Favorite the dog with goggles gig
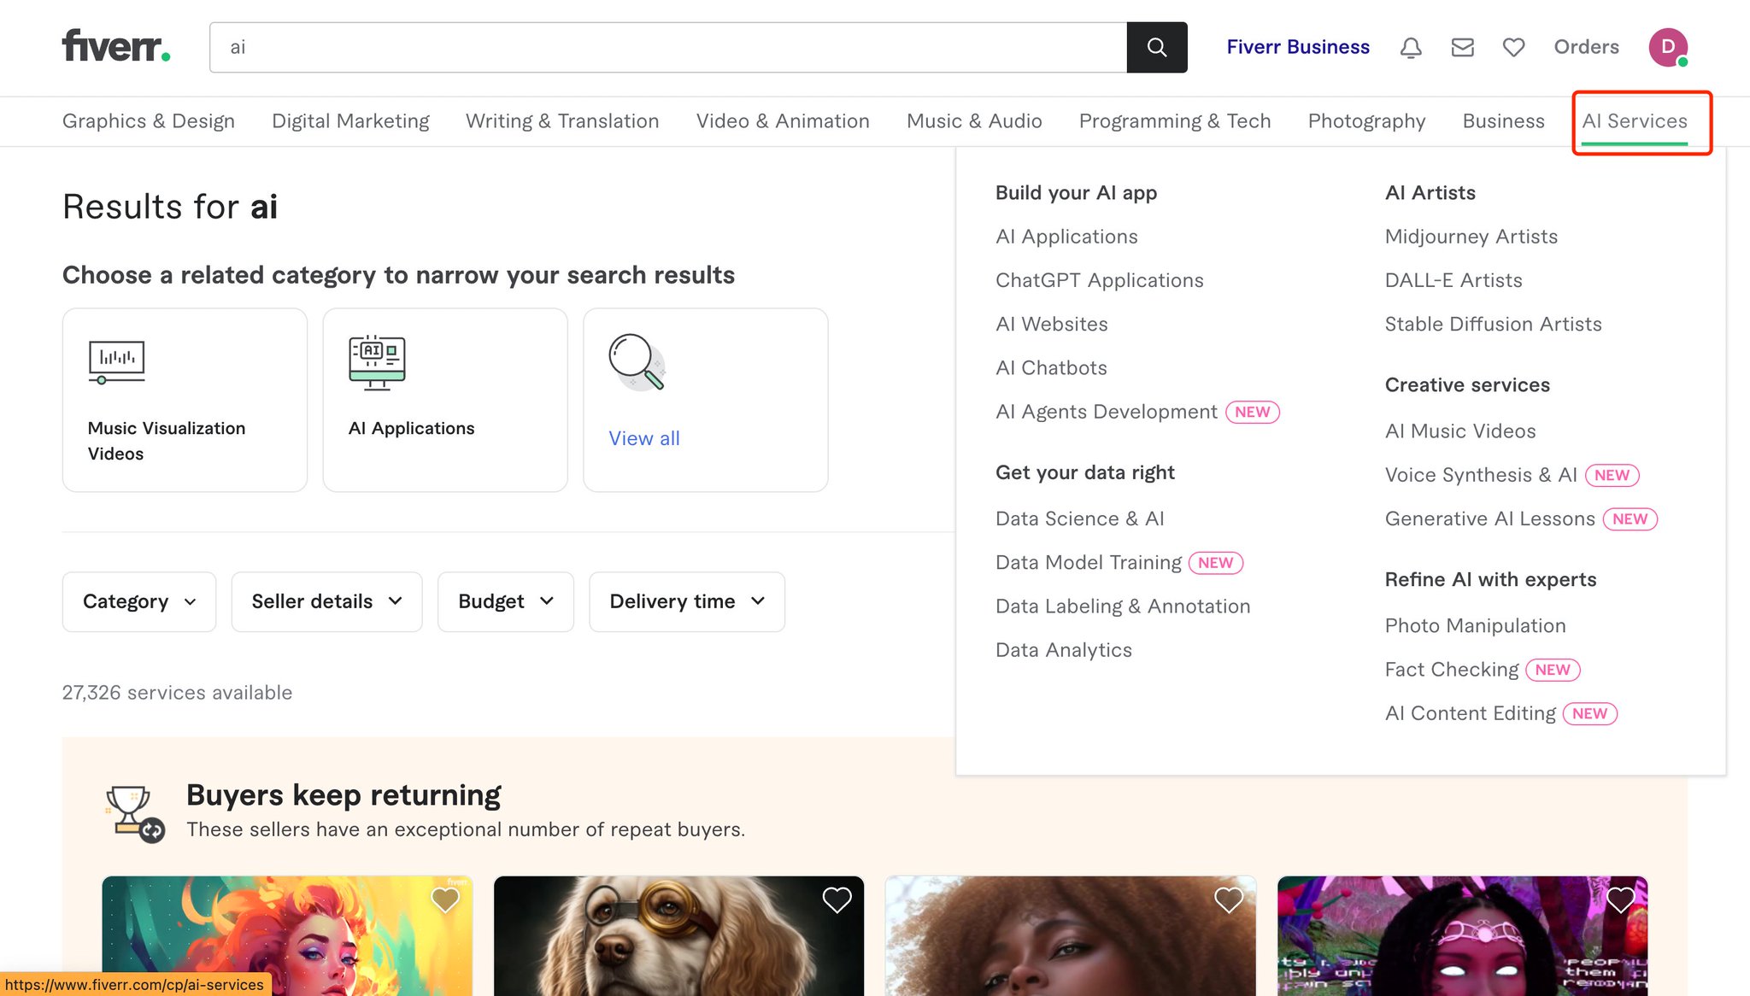Viewport: 1750px width, 996px height. coord(837,899)
